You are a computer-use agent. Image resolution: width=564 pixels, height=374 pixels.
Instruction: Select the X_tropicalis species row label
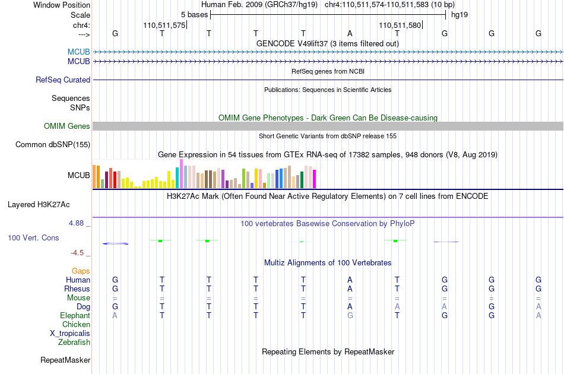pos(70,334)
